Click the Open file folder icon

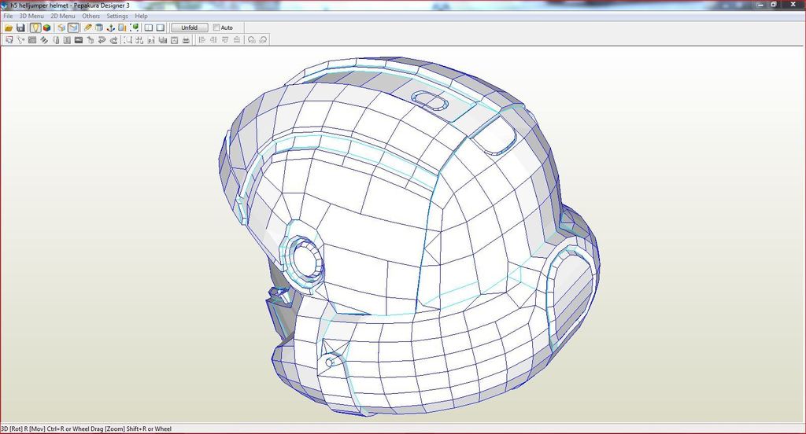click(x=9, y=28)
